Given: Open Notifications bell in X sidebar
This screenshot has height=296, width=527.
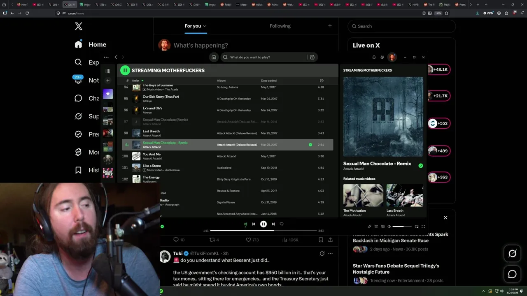Looking at the screenshot, I should pos(78,80).
